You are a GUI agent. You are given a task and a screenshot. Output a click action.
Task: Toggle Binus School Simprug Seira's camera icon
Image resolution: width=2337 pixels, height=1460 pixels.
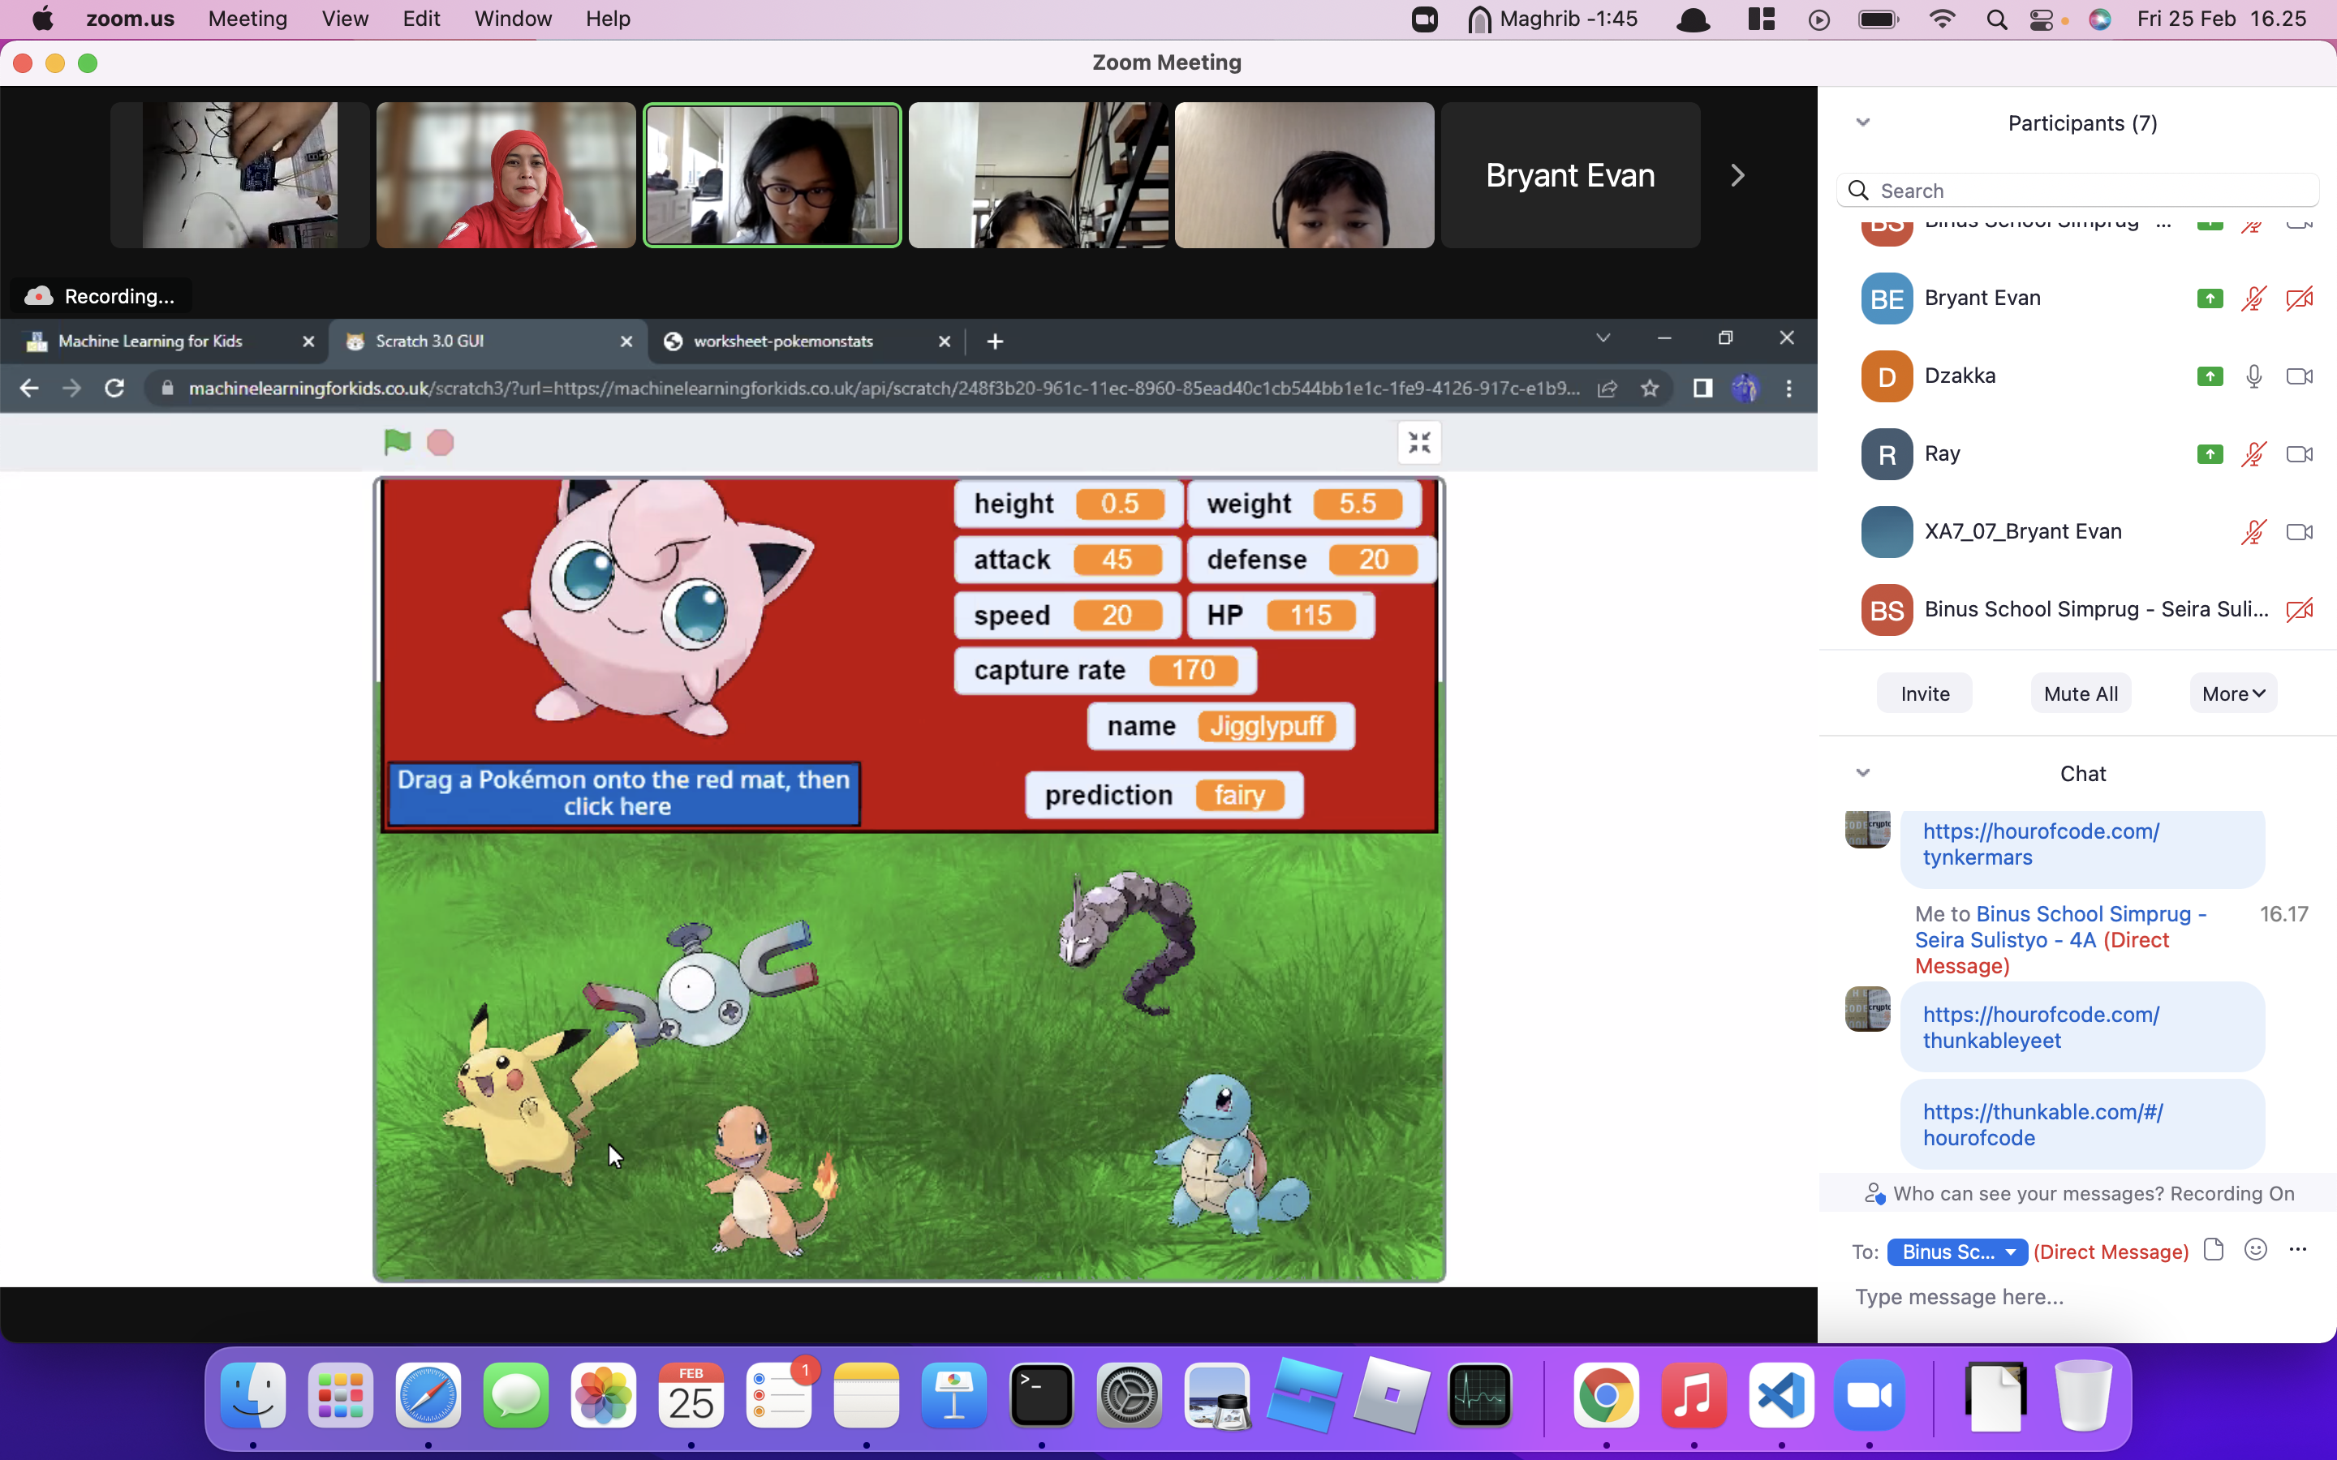(2300, 610)
